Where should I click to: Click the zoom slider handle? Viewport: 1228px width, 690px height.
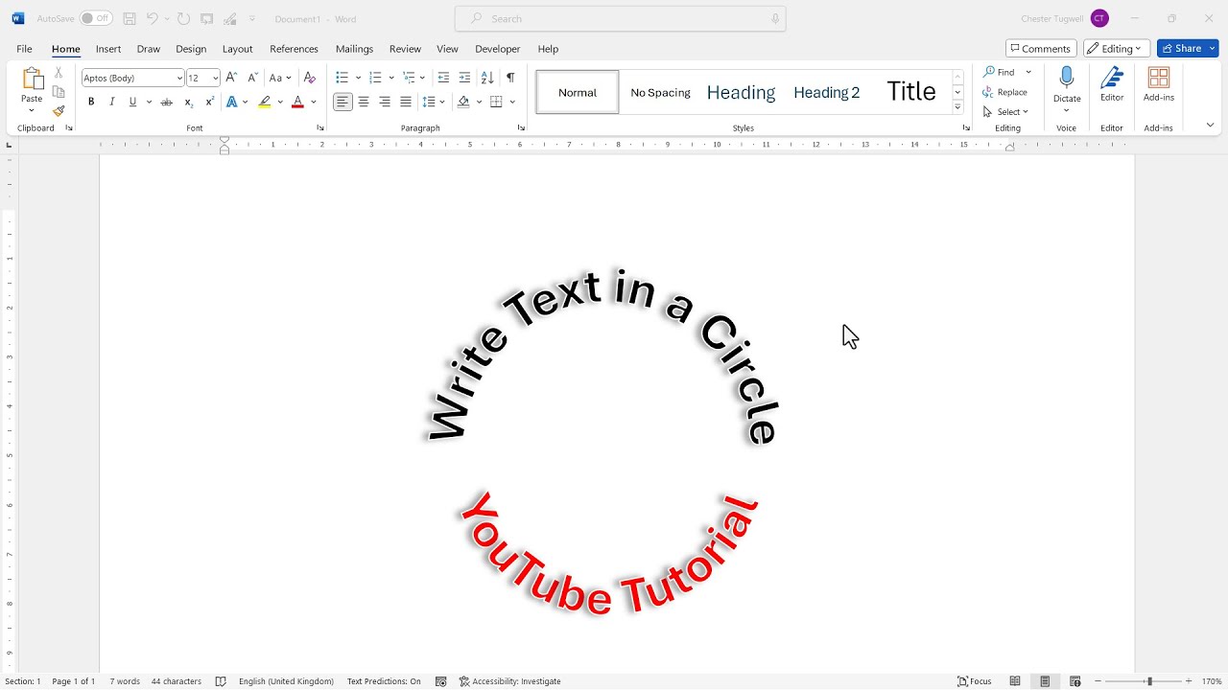pos(1149,681)
